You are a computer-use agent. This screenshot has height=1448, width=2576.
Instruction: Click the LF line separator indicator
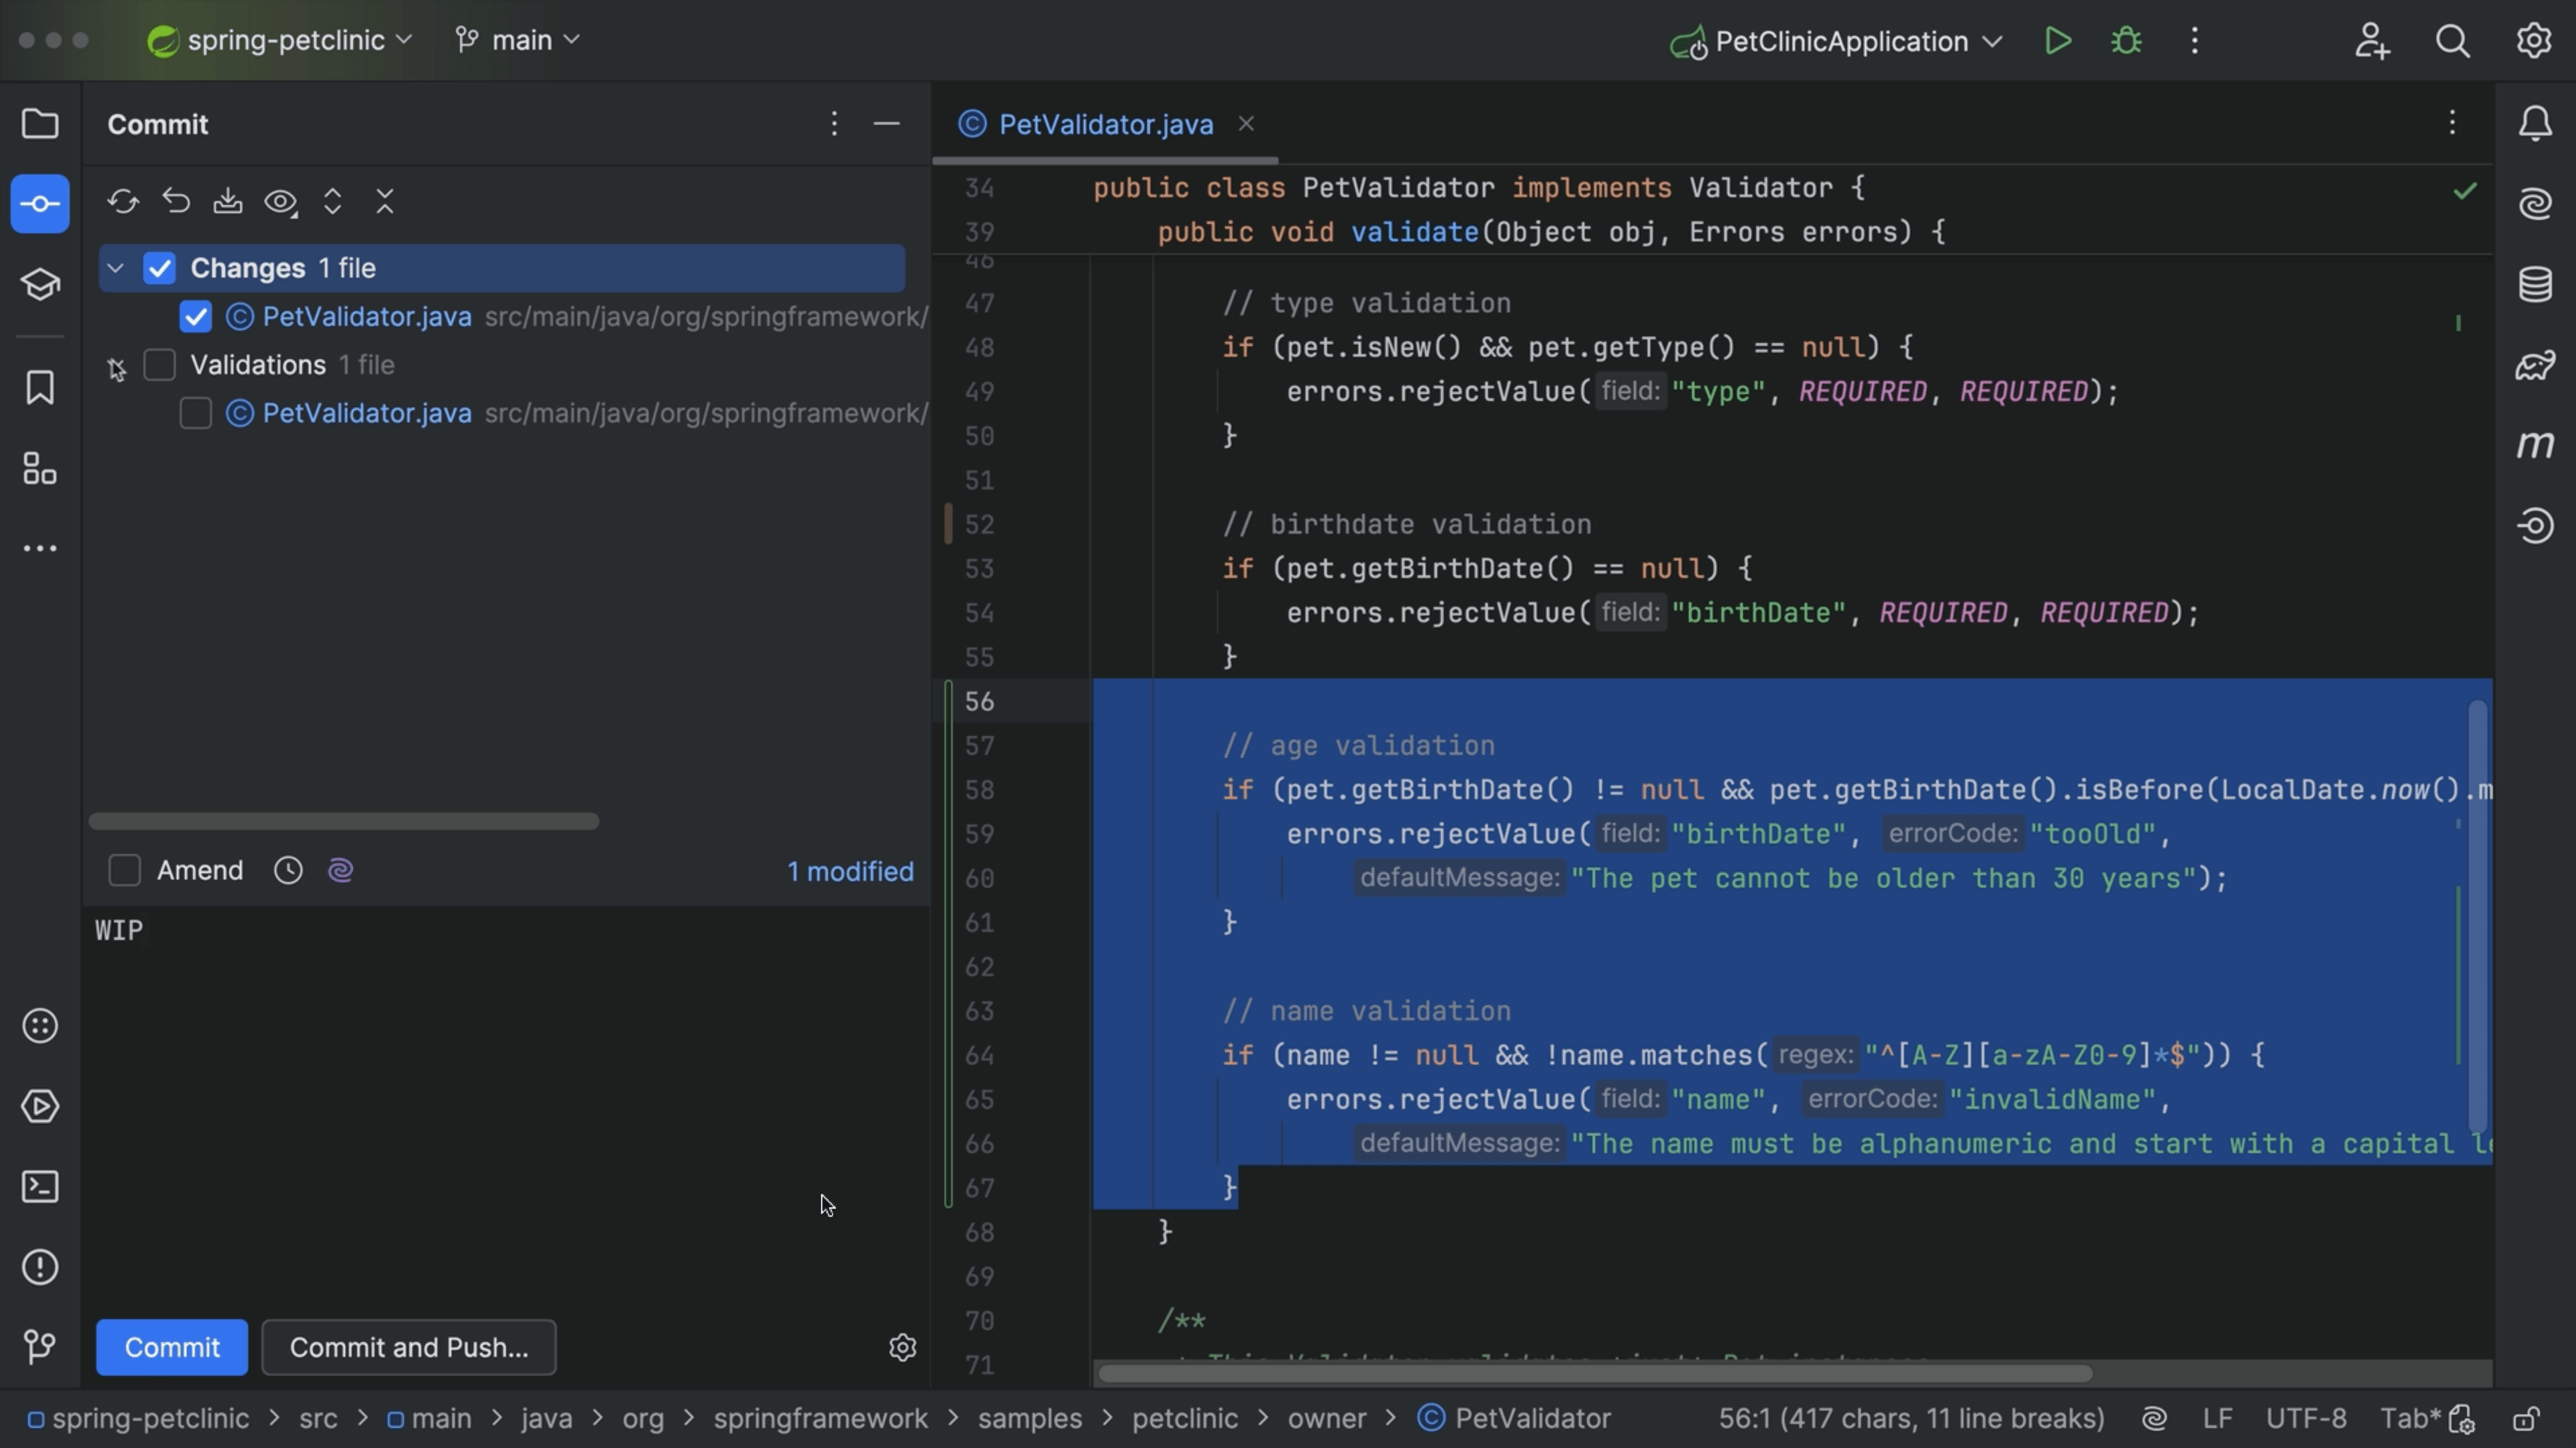coord(2218,1418)
